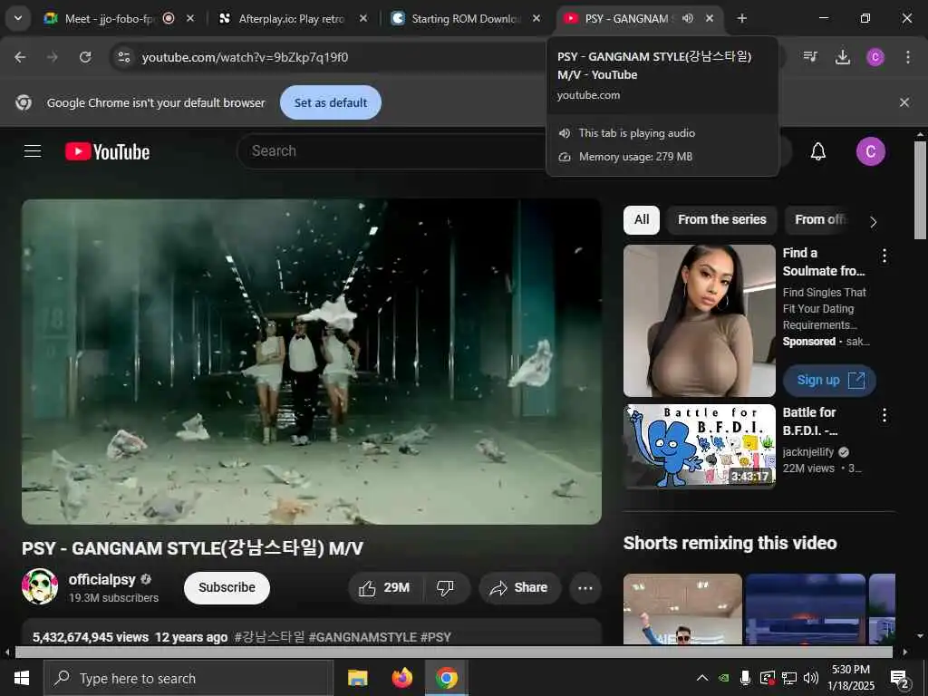Click the NVIDIA tray icon
The height and width of the screenshot is (696, 928).
[x=724, y=678]
